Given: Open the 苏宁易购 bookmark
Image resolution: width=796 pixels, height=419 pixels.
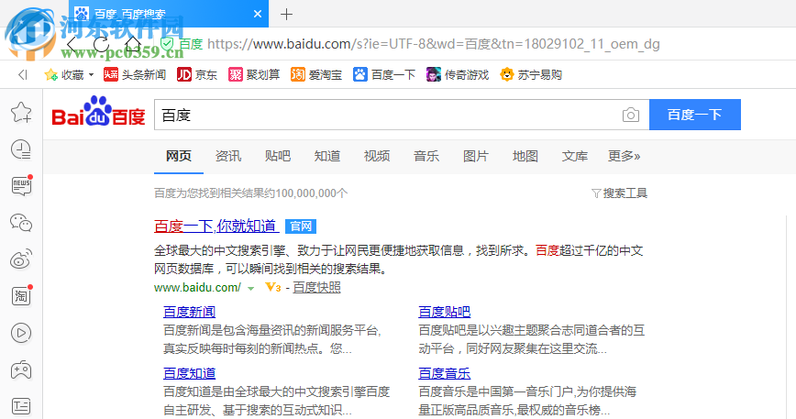Looking at the screenshot, I should pyautogui.click(x=530, y=75).
